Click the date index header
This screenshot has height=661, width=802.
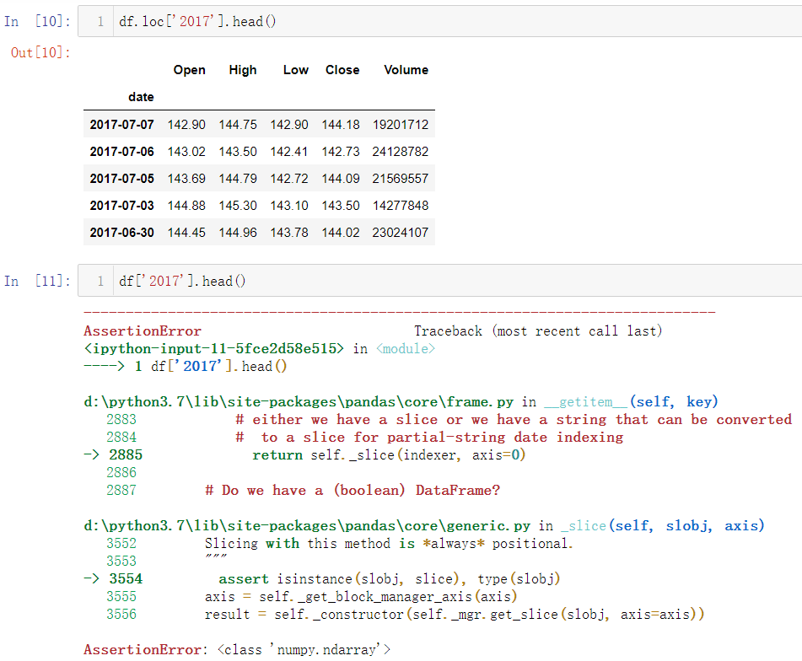click(141, 97)
